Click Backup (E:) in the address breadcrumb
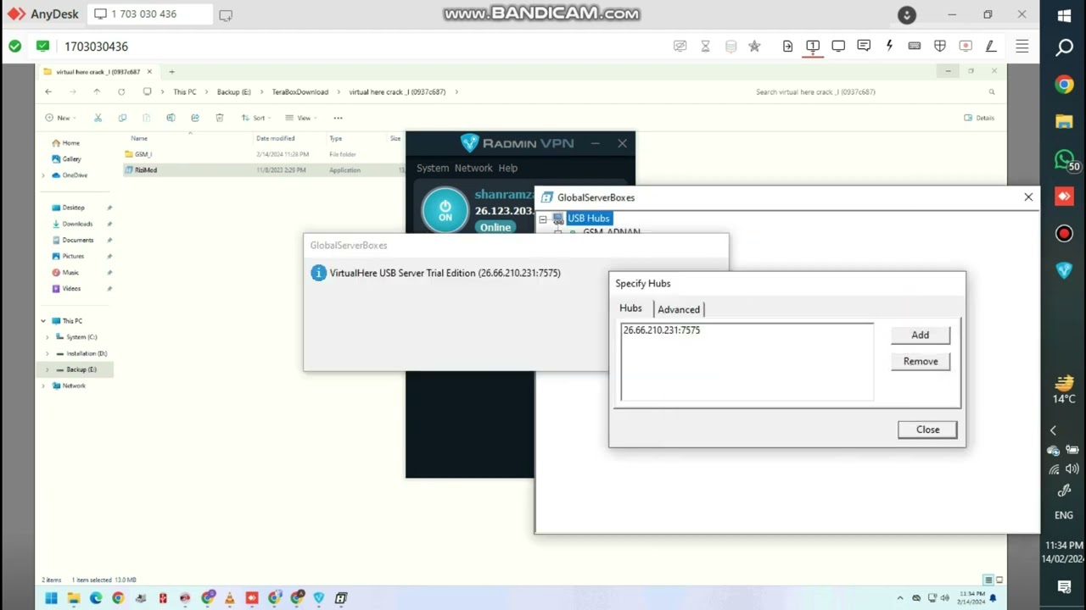The width and height of the screenshot is (1086, 610). click(x=233, y=91)
